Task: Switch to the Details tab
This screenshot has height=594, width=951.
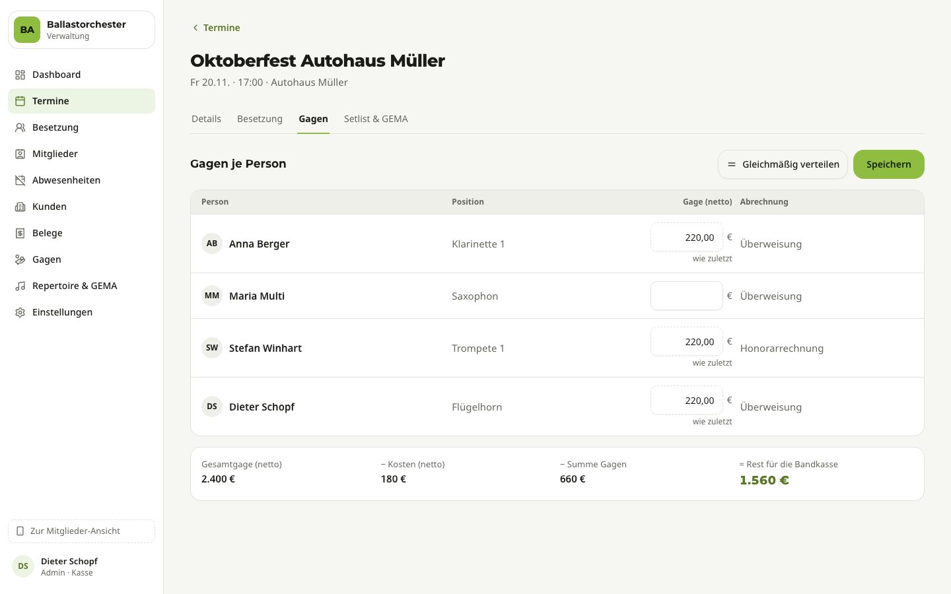Action: click(x=206, y=119)
